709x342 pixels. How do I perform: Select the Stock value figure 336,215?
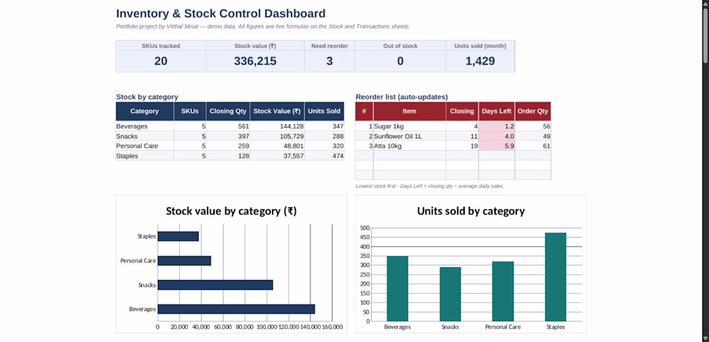[x=255, y=61]
